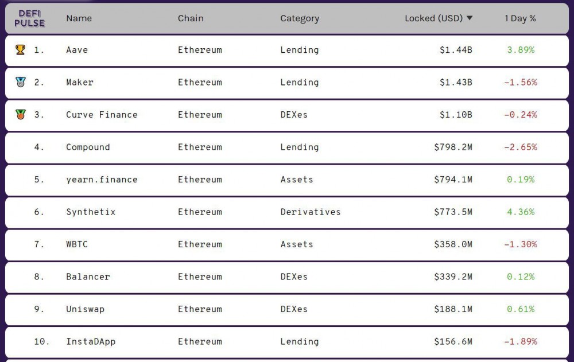The height and width of the screenshot is (362, 574).
Task: Click InstaDApp in the table
Action: click(91, 341)
